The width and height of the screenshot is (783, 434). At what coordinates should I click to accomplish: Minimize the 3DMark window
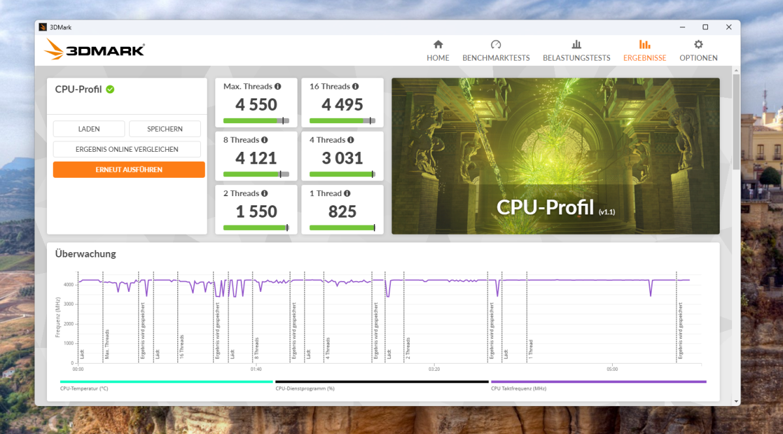[x=682, y=27]
